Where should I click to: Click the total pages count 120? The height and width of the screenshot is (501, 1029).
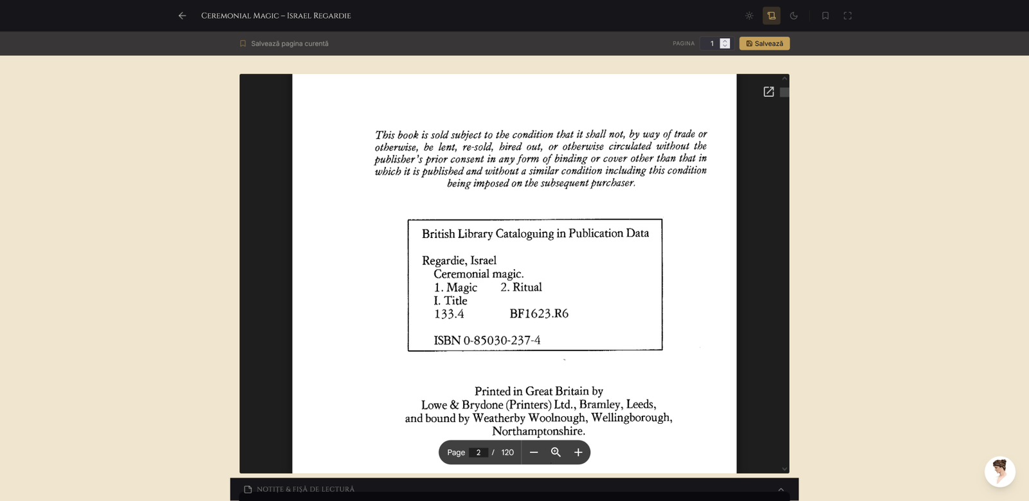tap(507, 452)
